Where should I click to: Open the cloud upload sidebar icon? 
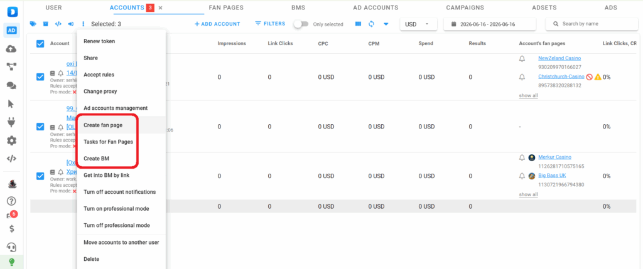point(11,49)
